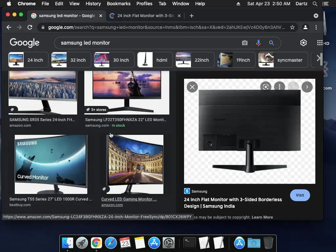This screenshot has width=336, height=252.
Task: Open the View menu
Action: (74, 4)
